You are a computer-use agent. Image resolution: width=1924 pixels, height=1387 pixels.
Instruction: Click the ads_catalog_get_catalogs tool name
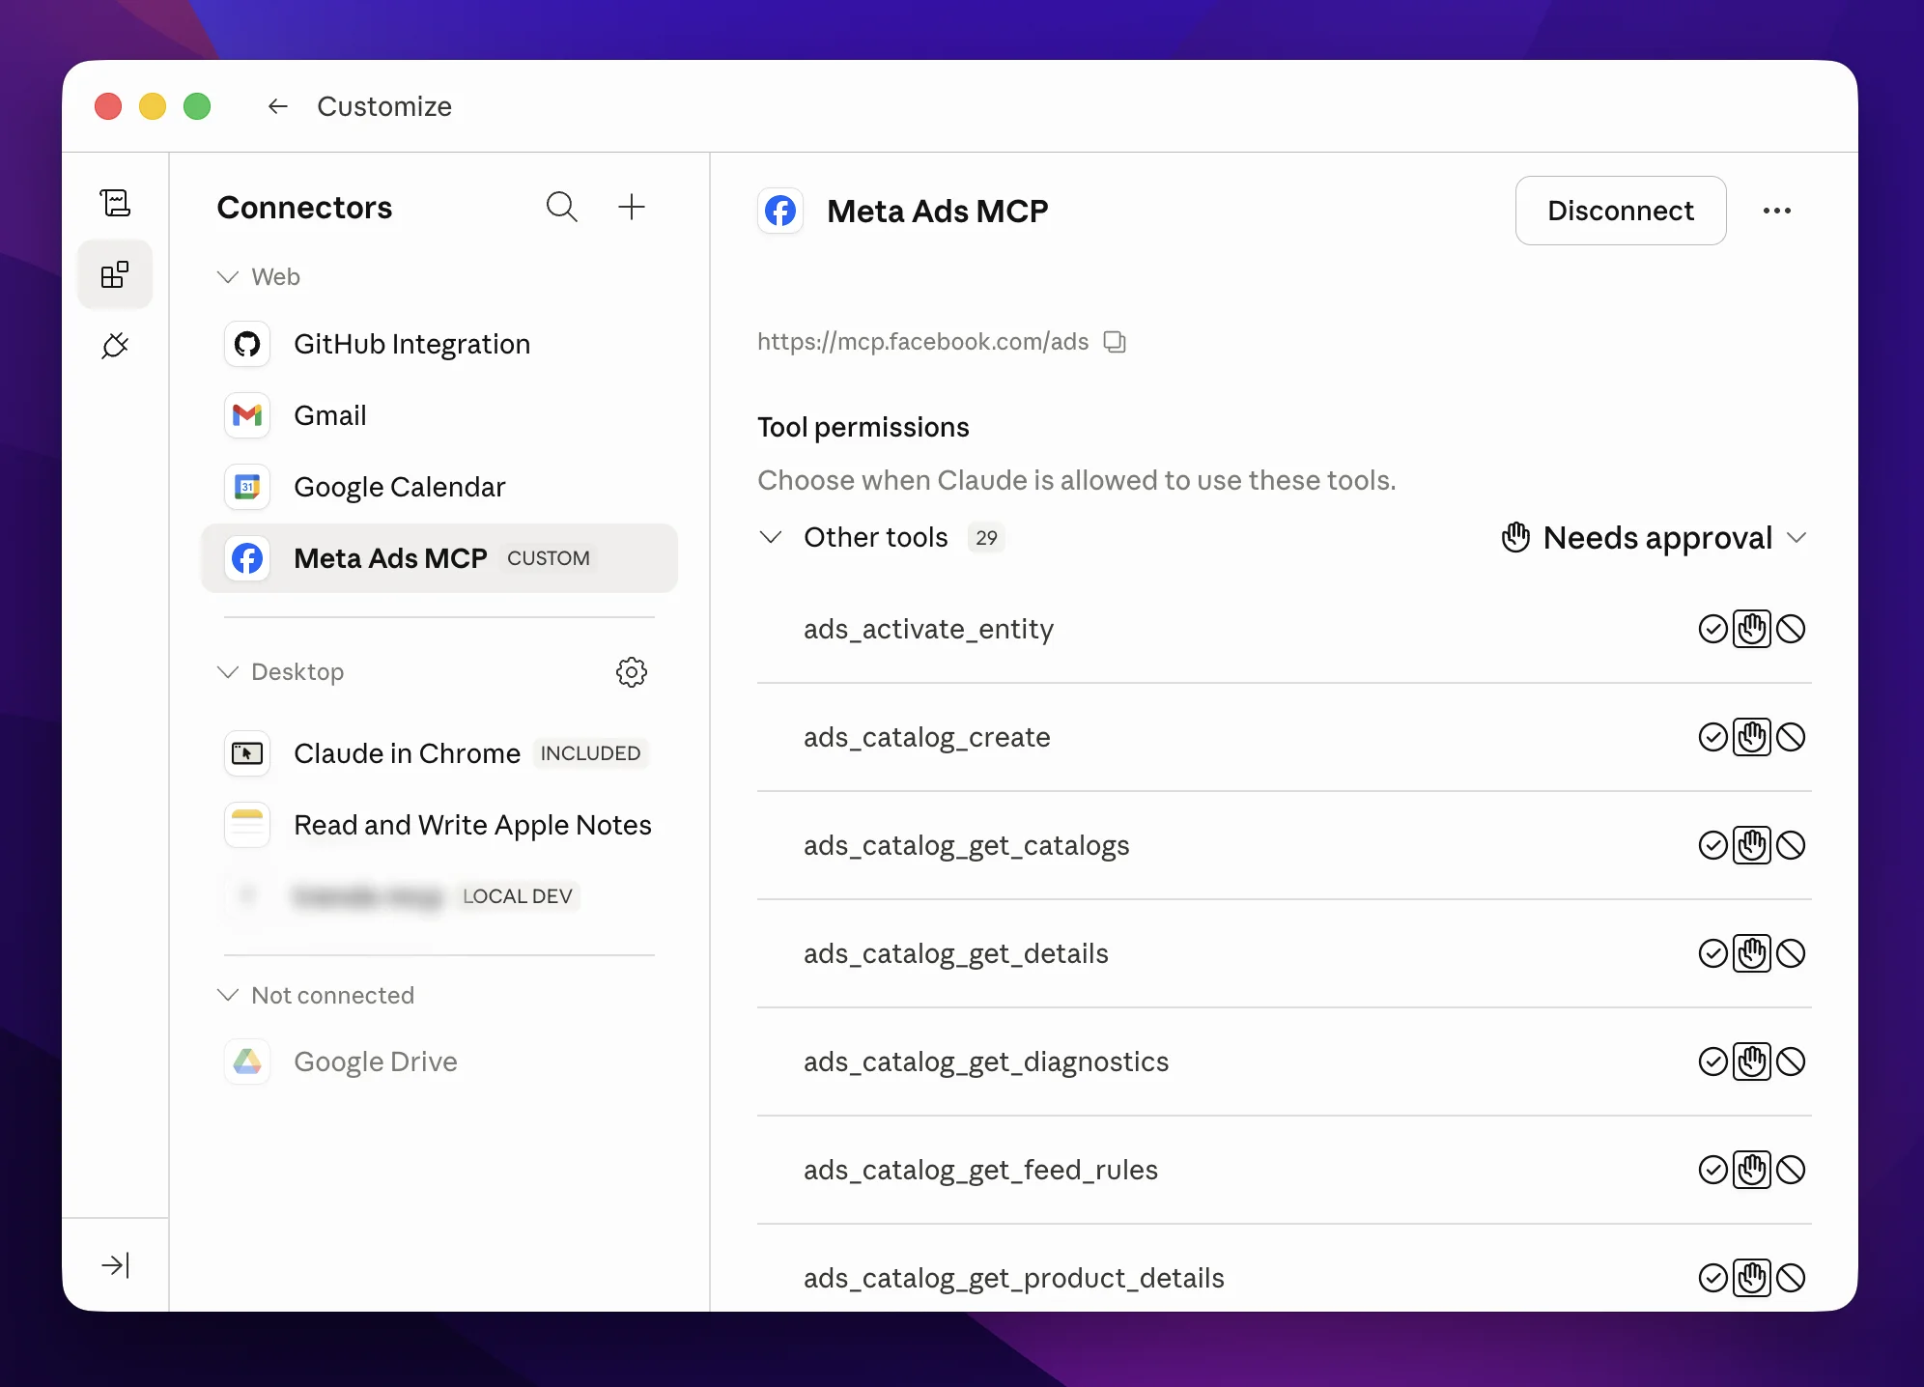click(966, 846)
